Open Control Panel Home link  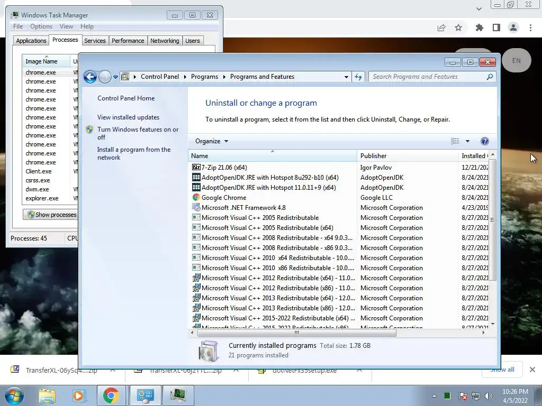click(x=126, y=98)
